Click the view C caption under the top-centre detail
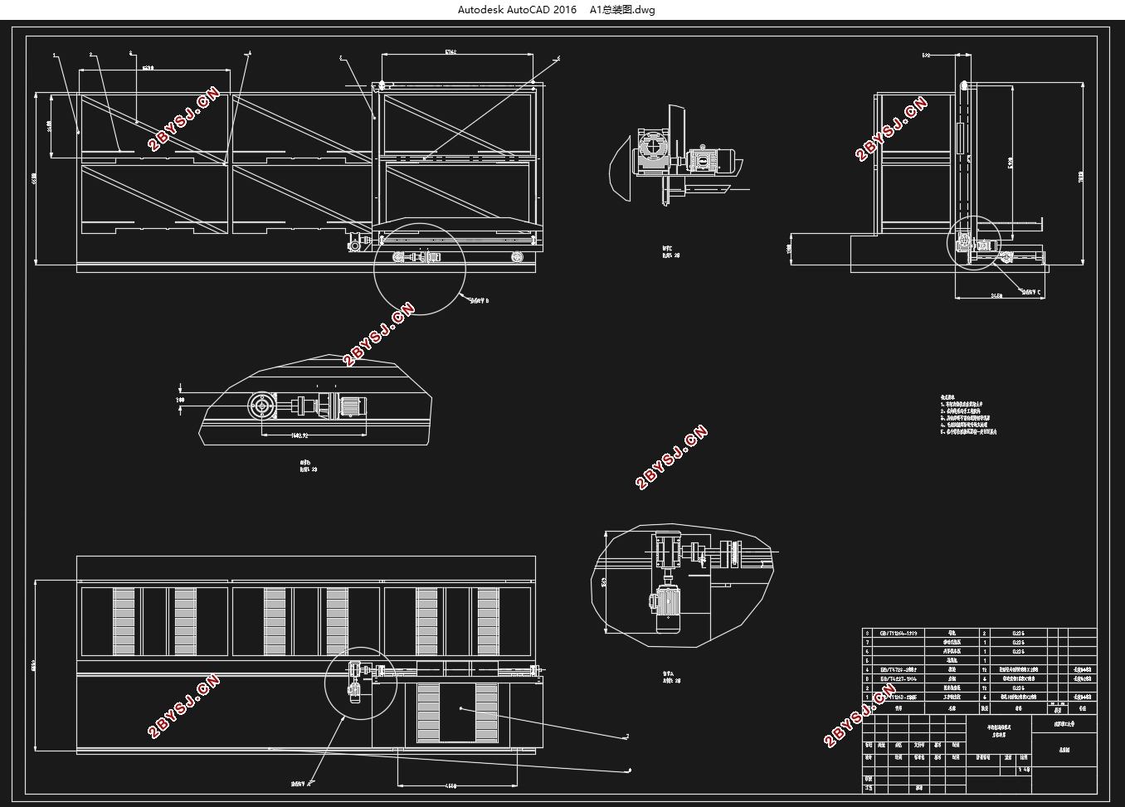1125x807 pixels. pyautogui.click(x=670, y=252)
